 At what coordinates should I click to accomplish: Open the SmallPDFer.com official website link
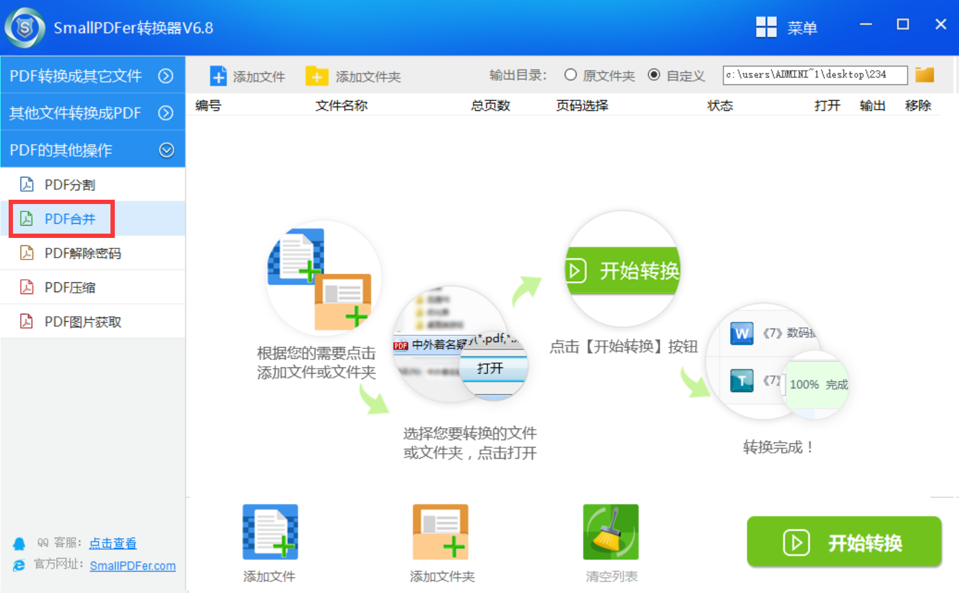(133, 565)
